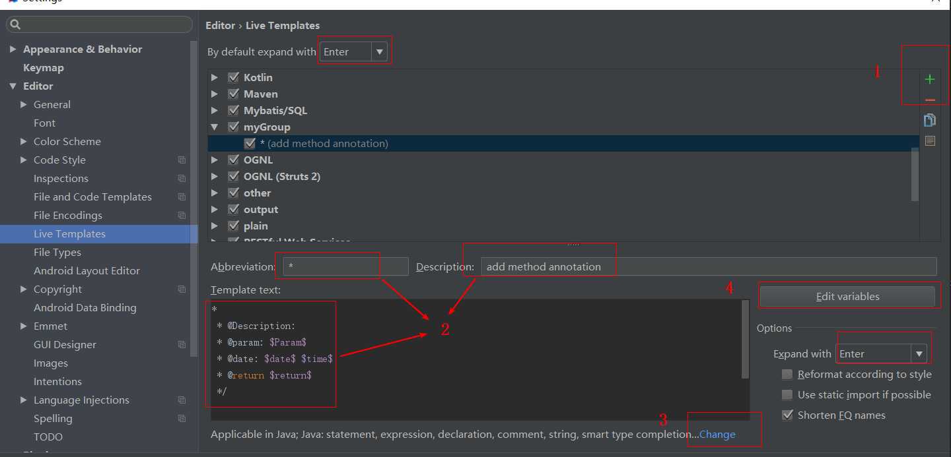Click project-level icon beside File Encodings
The height and width of the screenshot is (457, 951).
coord(182,216)
